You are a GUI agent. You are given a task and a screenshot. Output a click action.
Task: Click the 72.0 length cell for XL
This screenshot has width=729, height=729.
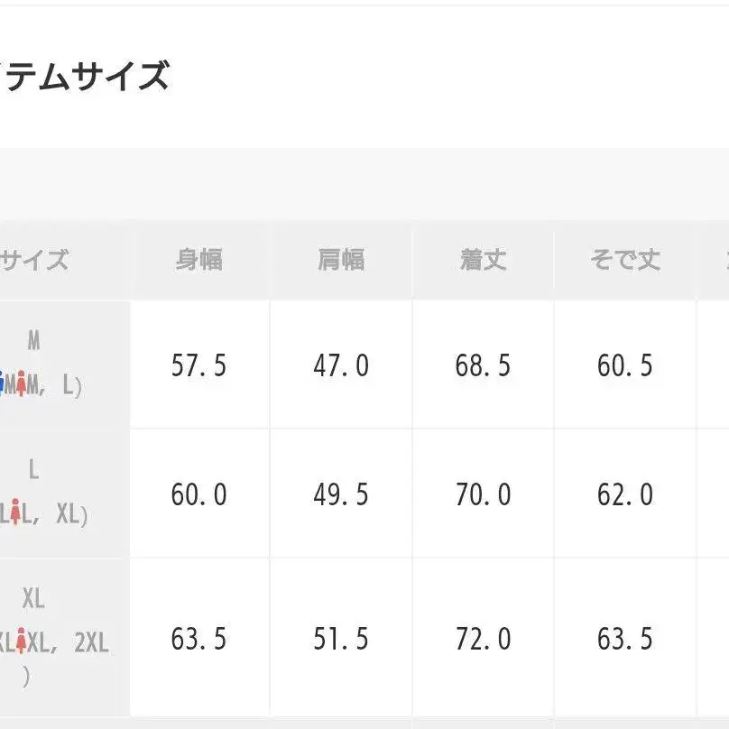tap(483, 639)
